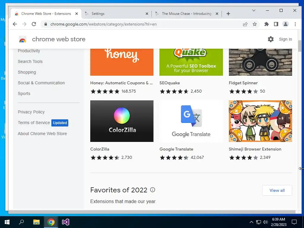Reload the Chrome Web Store page
This screenshot has height=228, width=304.
(x=34, y=24)
